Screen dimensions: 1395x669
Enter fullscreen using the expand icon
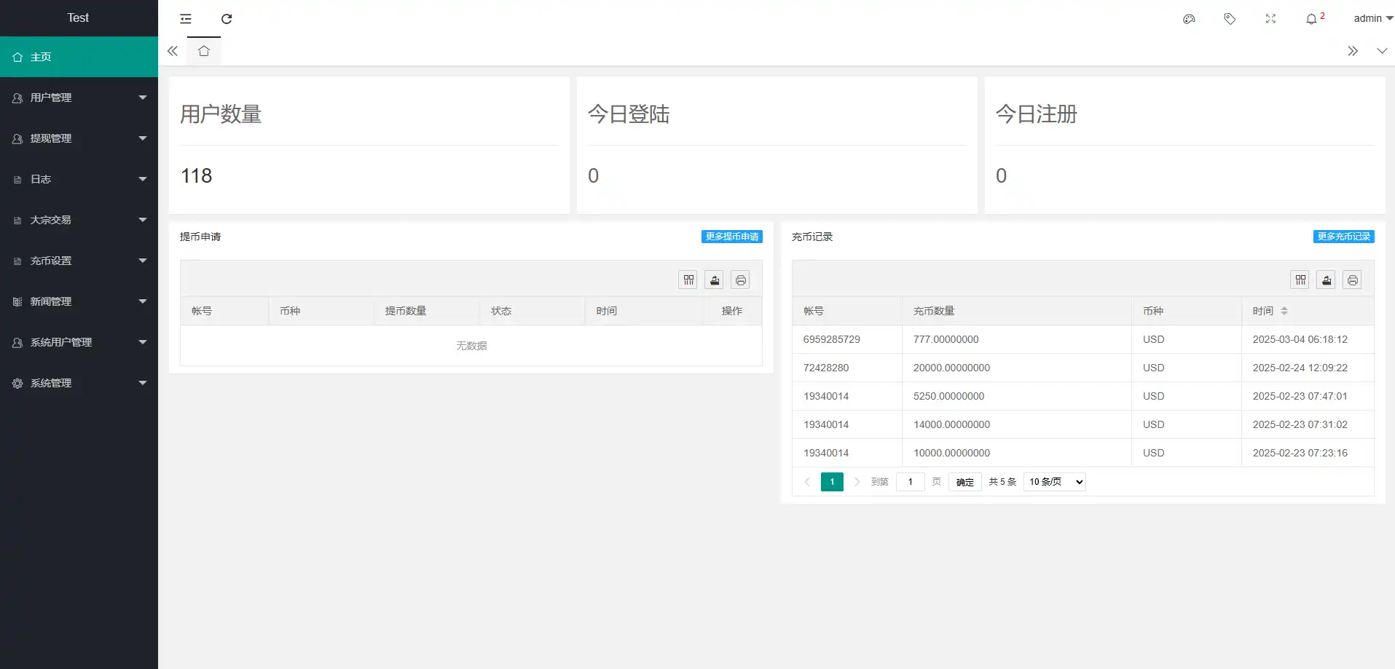coord(1270,19)
